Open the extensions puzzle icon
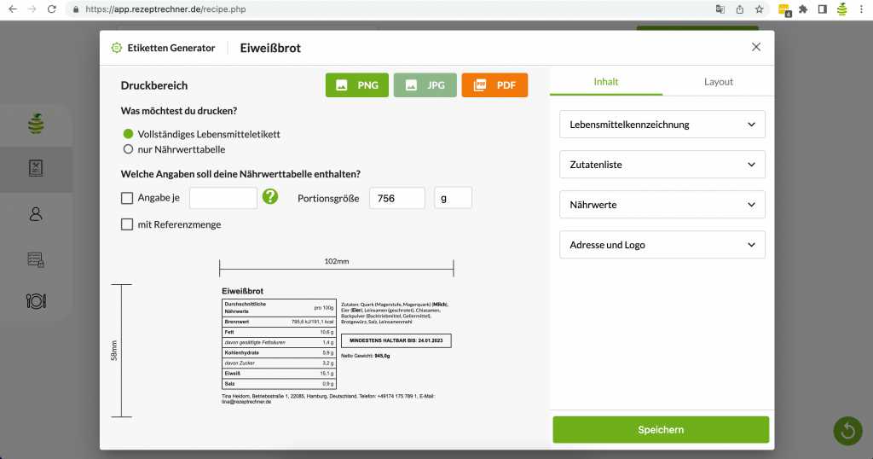The height and width of the screenshot is (459, 873). pyautogui.click(x=803, y=9)
